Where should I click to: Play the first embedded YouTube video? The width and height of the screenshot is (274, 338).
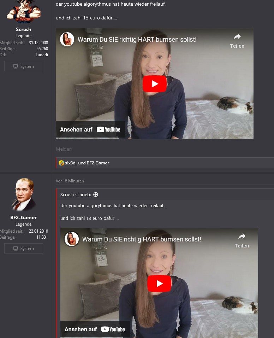tap(155, 84)
